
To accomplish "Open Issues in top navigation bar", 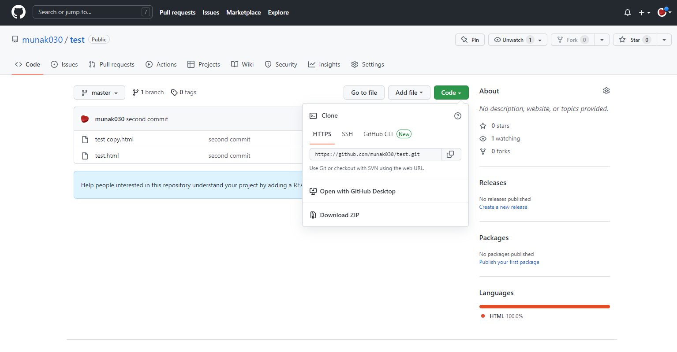I will [211, 12].
